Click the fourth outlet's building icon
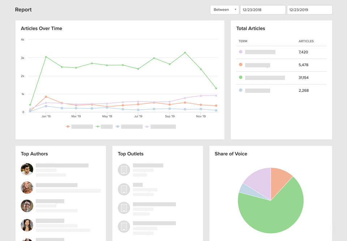The height and width of the screenshot is (241, 347). pos(124,227)
